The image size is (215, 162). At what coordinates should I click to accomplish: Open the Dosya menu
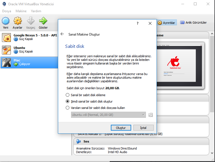pos(7,11)
